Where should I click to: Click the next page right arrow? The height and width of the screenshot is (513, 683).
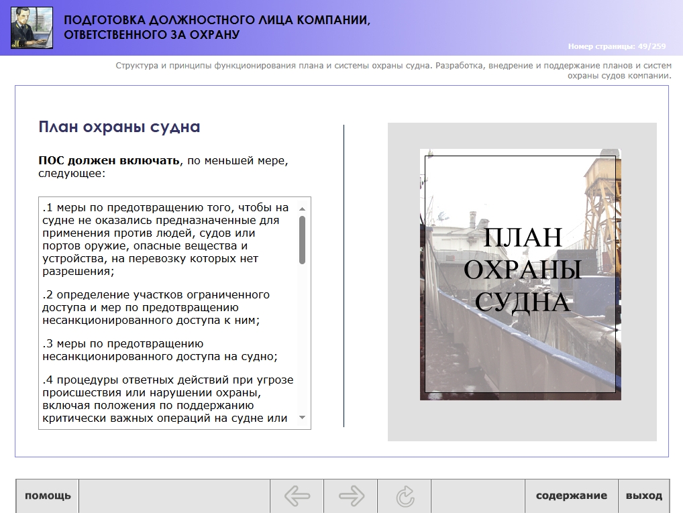coord(351,496)
